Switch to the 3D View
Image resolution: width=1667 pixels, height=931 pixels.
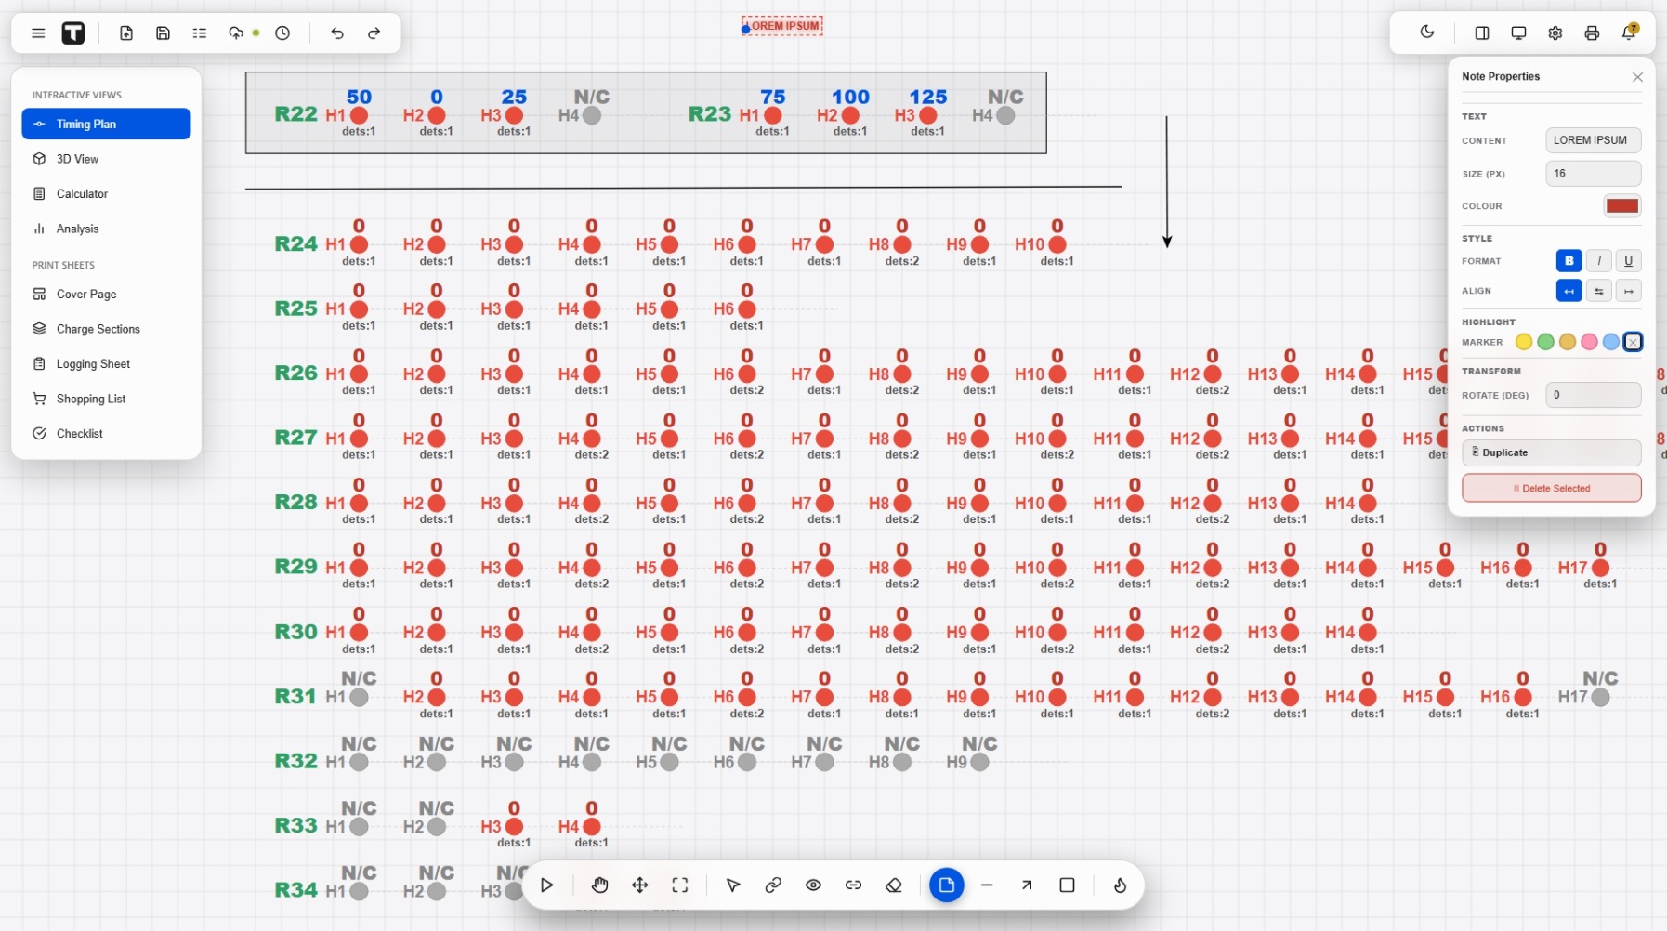tap(106, 159)
